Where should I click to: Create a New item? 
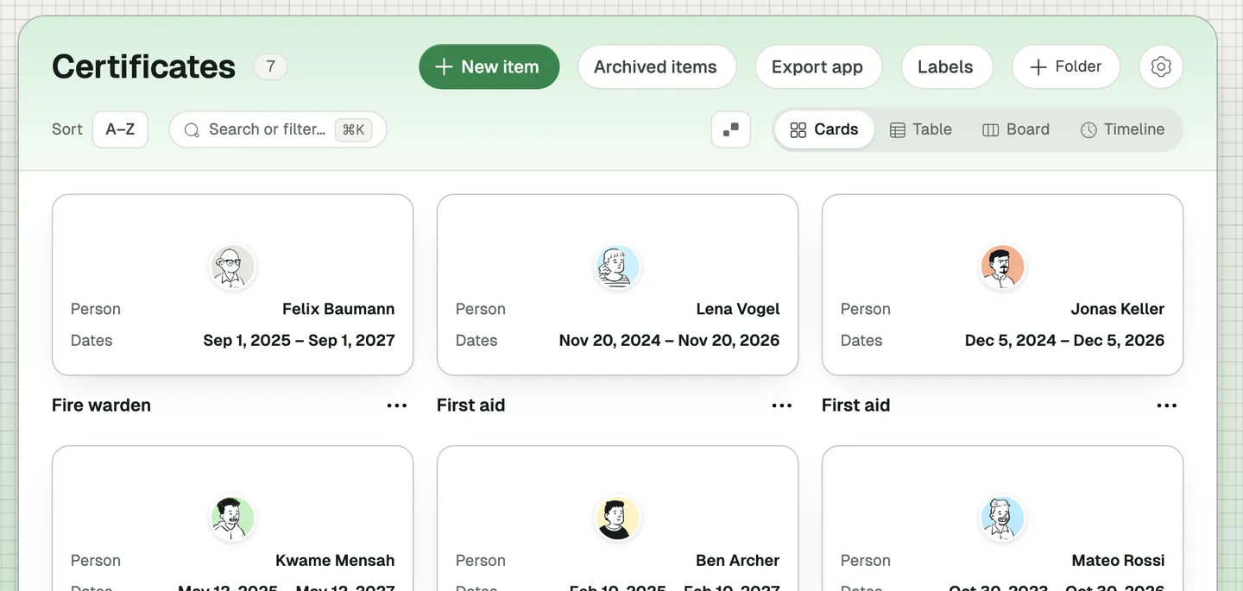click(489, 66)
